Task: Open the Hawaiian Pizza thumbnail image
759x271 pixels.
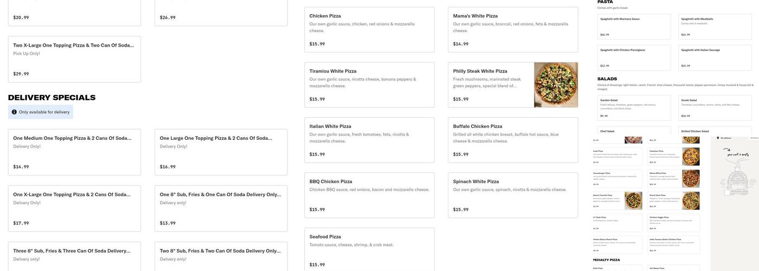Action: point(691,157)
